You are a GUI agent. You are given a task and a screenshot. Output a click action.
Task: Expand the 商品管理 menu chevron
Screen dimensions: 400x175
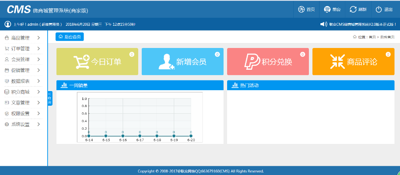(39, 38)
